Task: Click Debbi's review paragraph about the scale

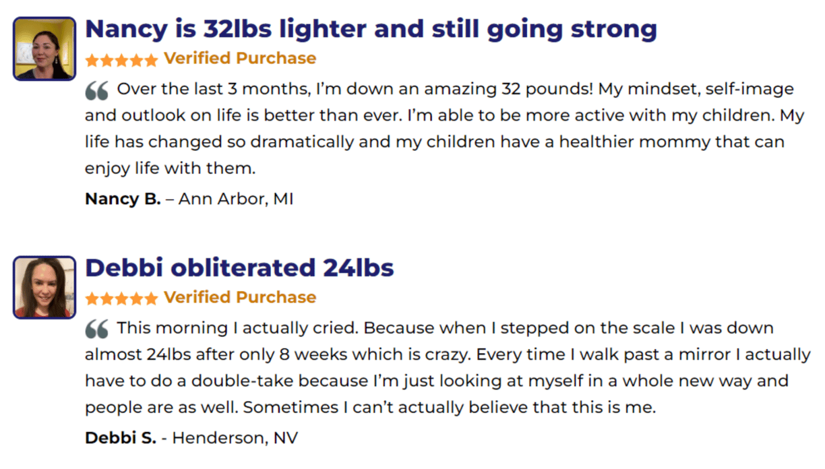Action: tap(448, 367)
